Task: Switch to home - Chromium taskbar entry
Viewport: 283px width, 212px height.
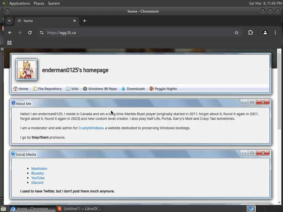Action: tap(33, 209)
